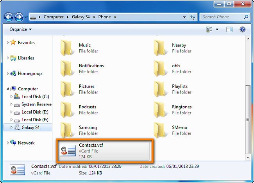Click Date created value in details pane
This screenshot has height=183, width=254.
pos(182,166)
